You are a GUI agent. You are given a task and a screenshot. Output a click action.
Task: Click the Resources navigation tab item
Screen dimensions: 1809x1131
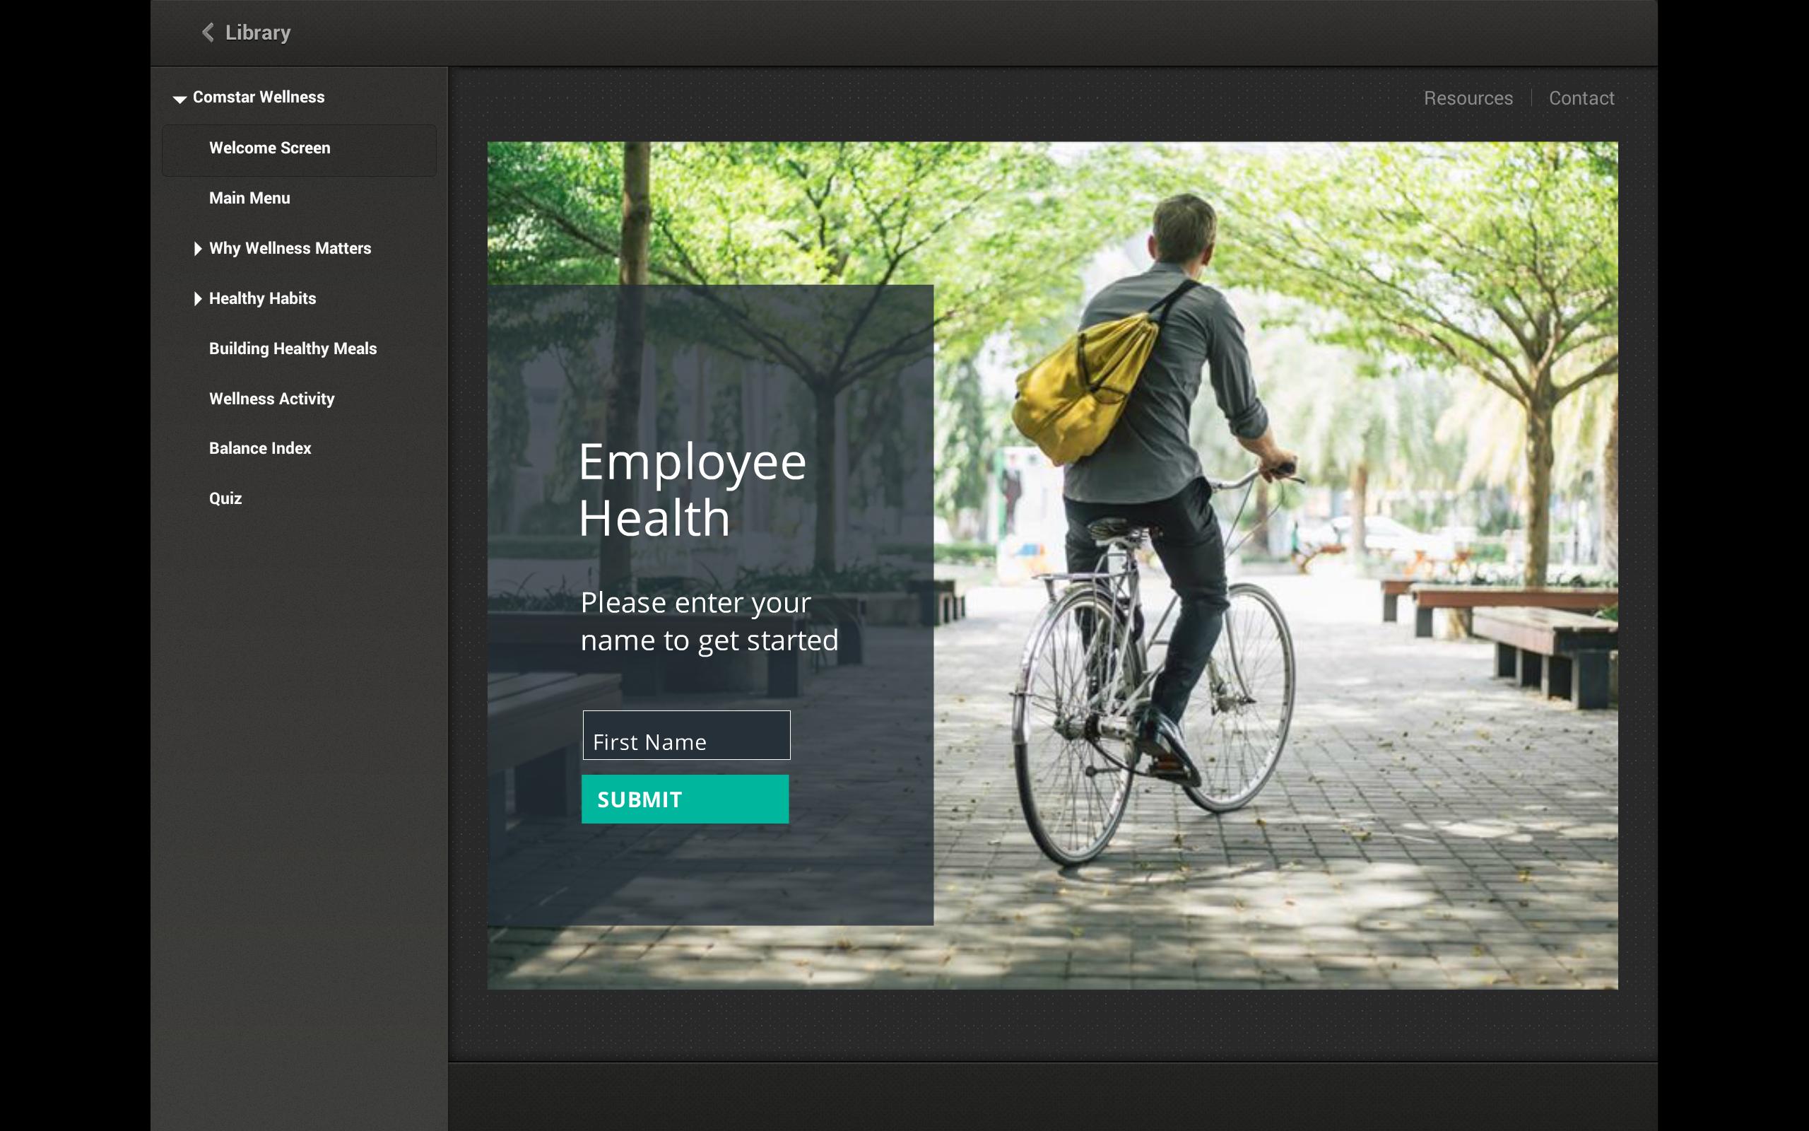click(1466, 98)
